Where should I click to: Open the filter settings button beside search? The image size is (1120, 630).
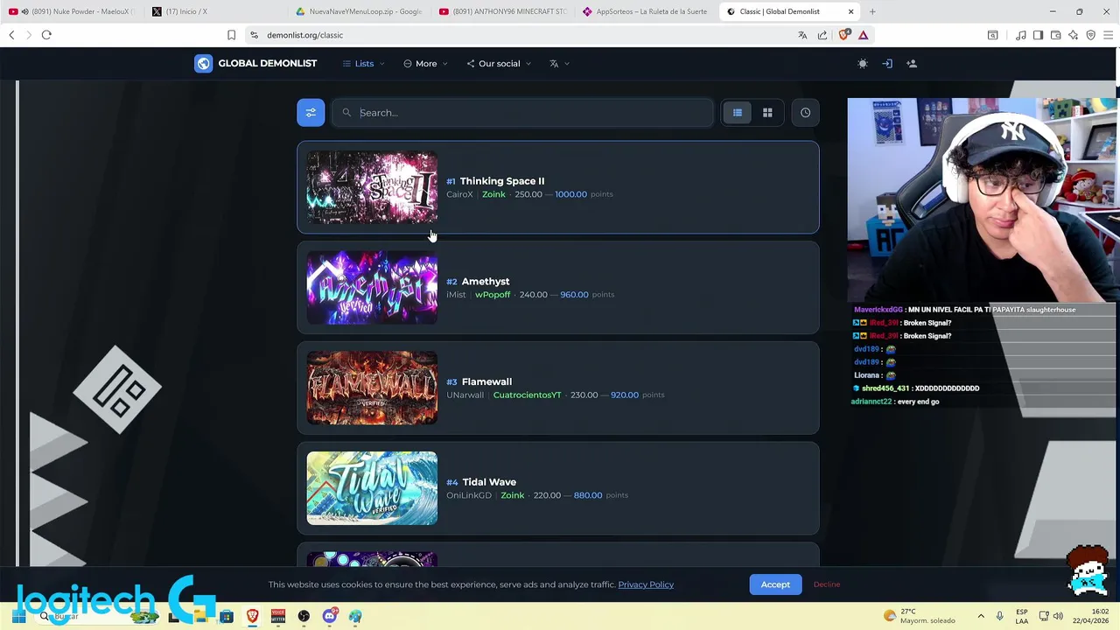(311, 113)
